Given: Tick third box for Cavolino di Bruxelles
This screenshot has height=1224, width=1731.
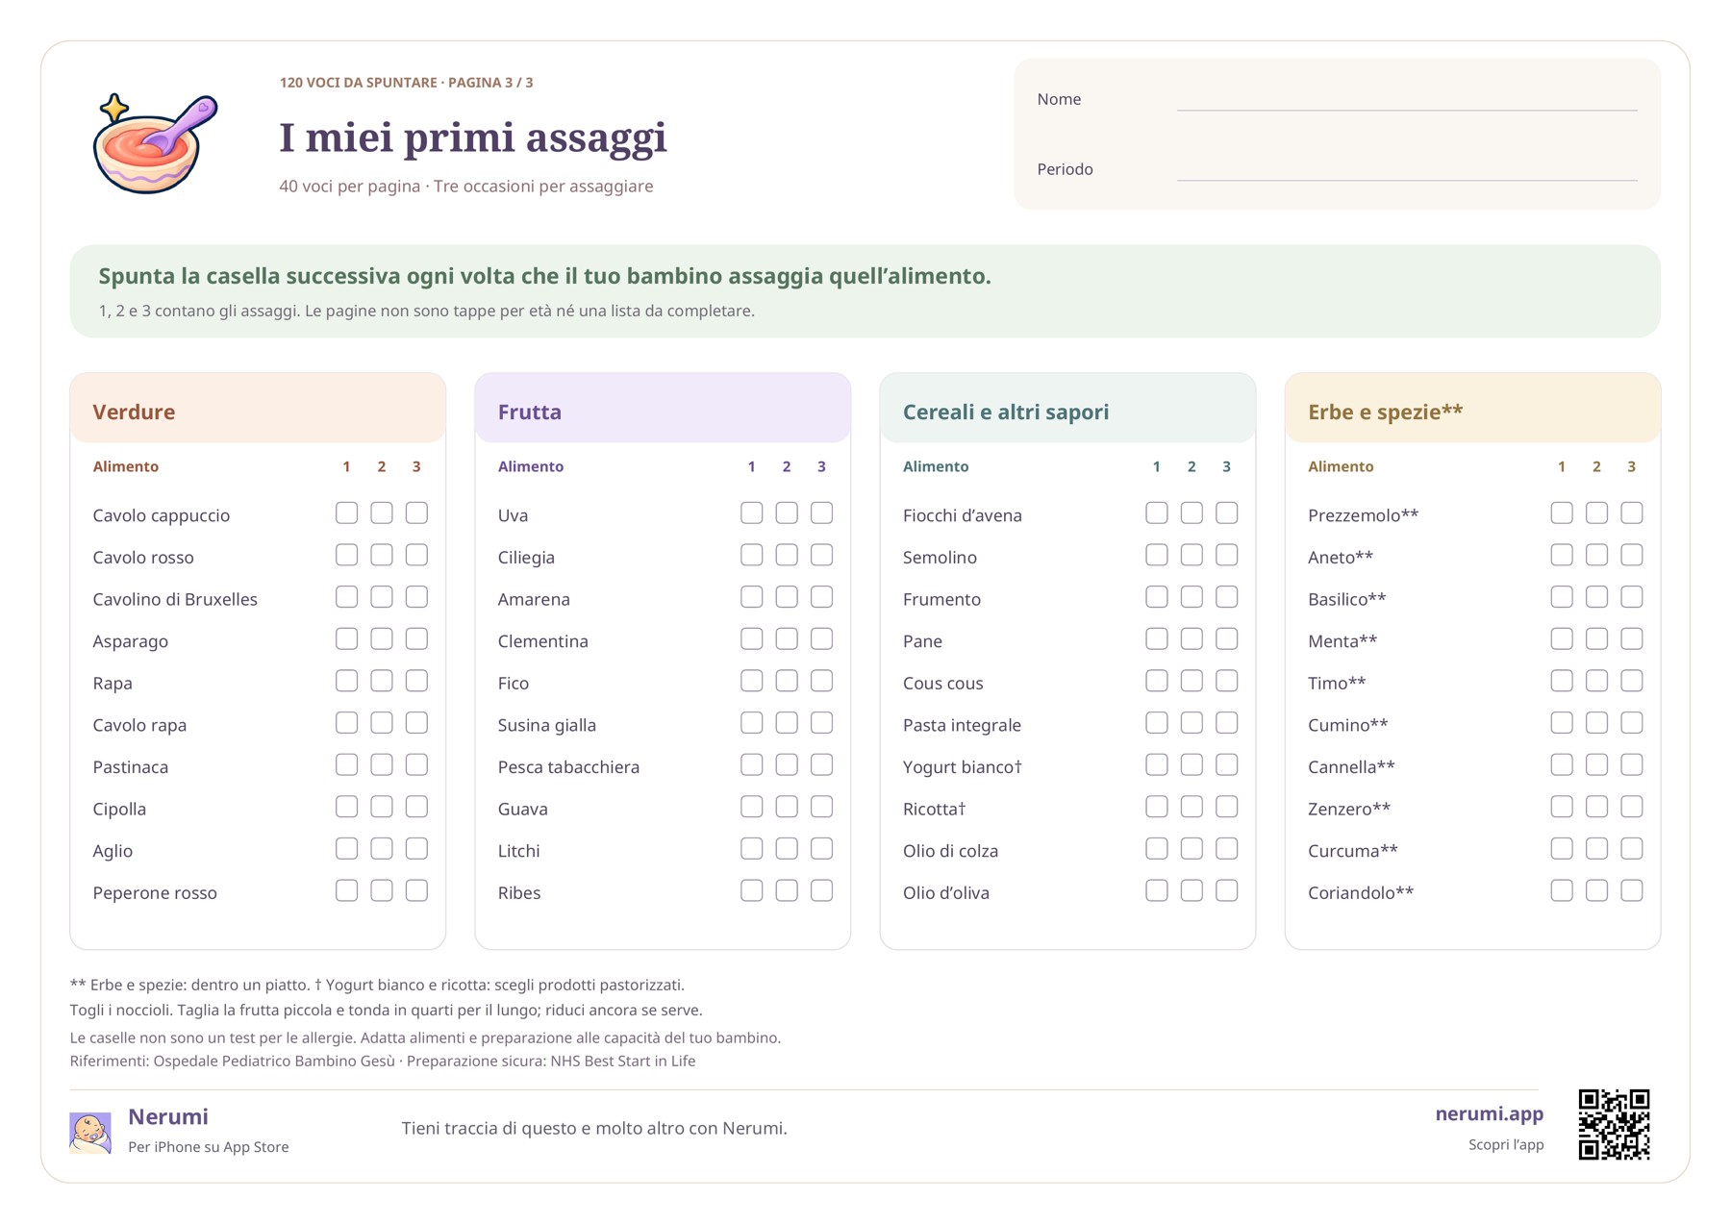Looking at the screenshot, I should [416, 597].
